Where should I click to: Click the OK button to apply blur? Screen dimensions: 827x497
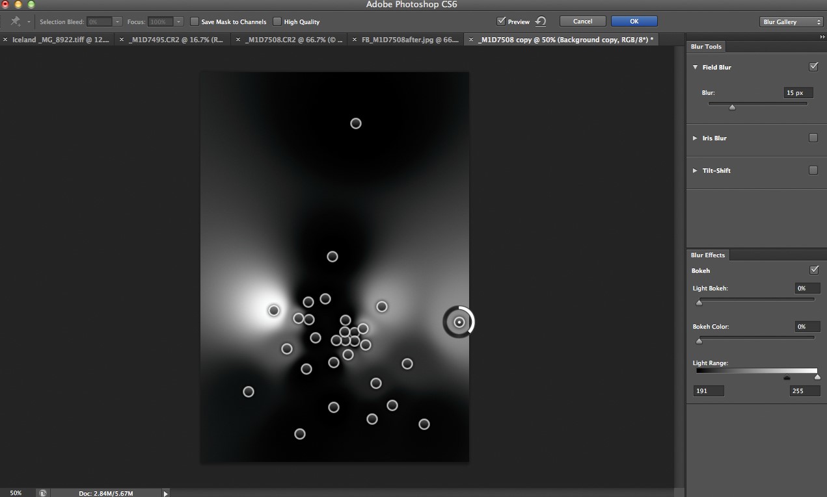coord(634,21)
